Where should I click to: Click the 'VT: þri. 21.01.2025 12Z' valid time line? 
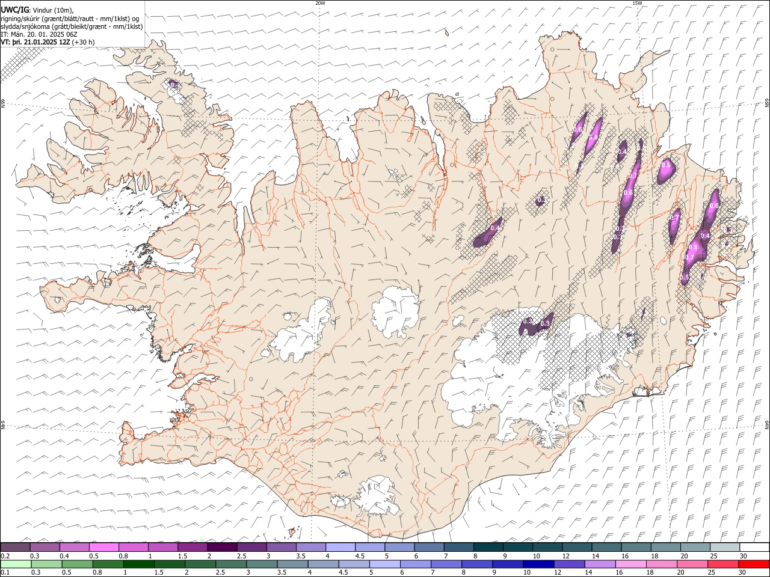click(x=35, y=42)
